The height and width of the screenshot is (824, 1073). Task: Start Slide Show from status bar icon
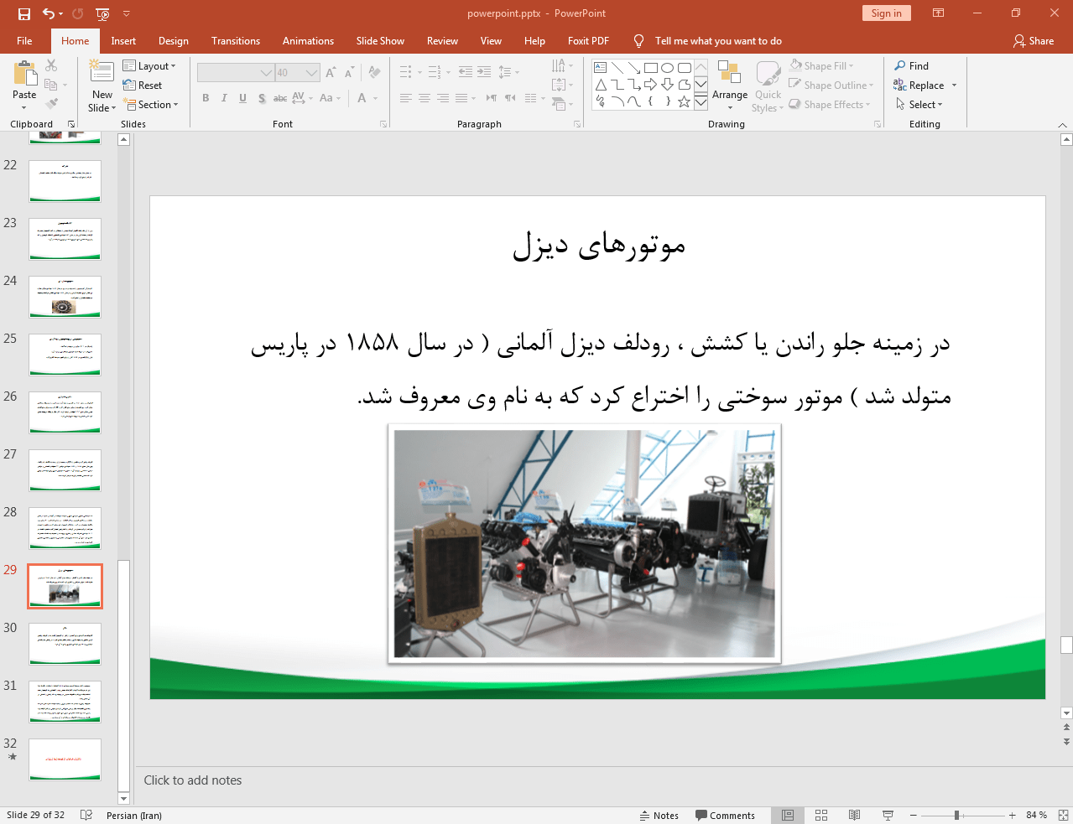[x=888, y=815]
